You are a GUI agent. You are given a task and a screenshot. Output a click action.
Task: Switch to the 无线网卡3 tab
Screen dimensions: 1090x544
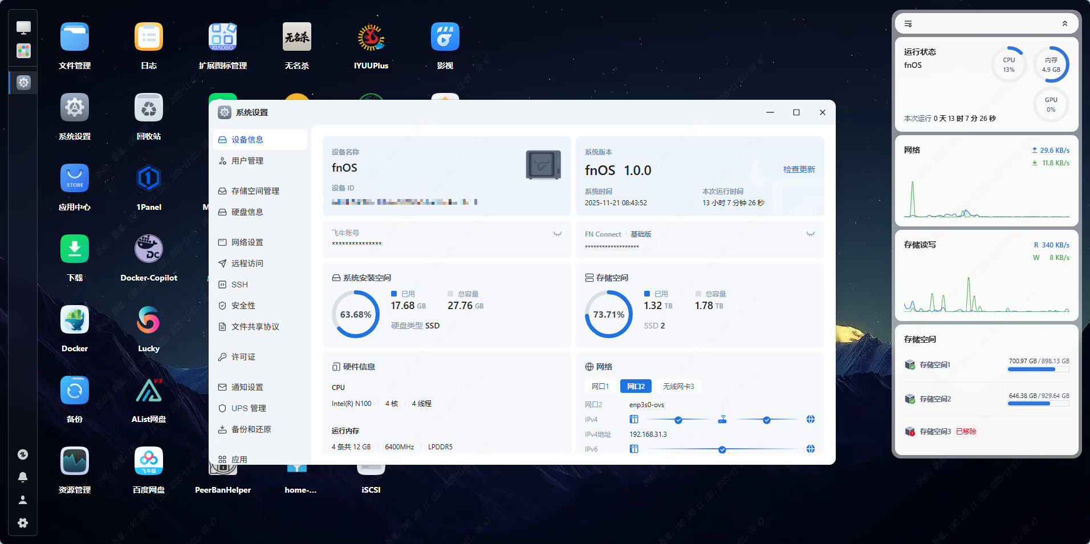click(678, 387)
